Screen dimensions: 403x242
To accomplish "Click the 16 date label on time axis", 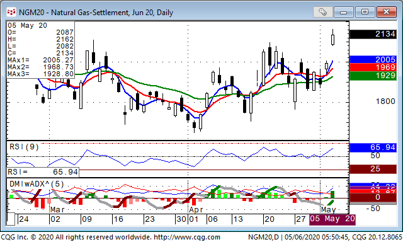I will coord(118,219).
